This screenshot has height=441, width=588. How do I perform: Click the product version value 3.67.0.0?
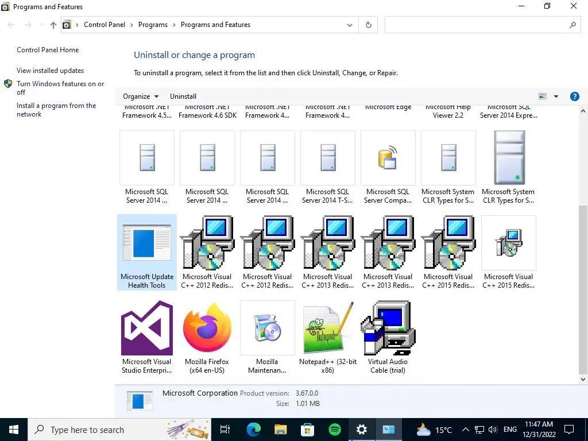pyautogui.click(x=307, y=393)
